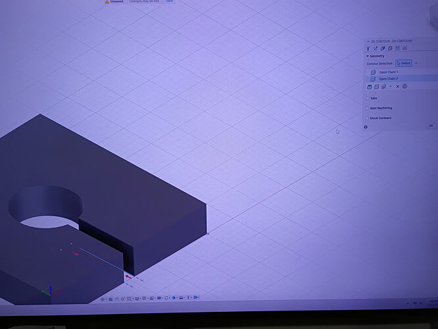Click the Save link in the unsaved warning
Screen dimensions: 438x329
(169, 1)
